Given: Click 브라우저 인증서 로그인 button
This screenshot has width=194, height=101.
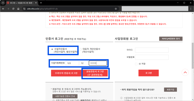Looking at the screenshot, I should pos(66,73).
